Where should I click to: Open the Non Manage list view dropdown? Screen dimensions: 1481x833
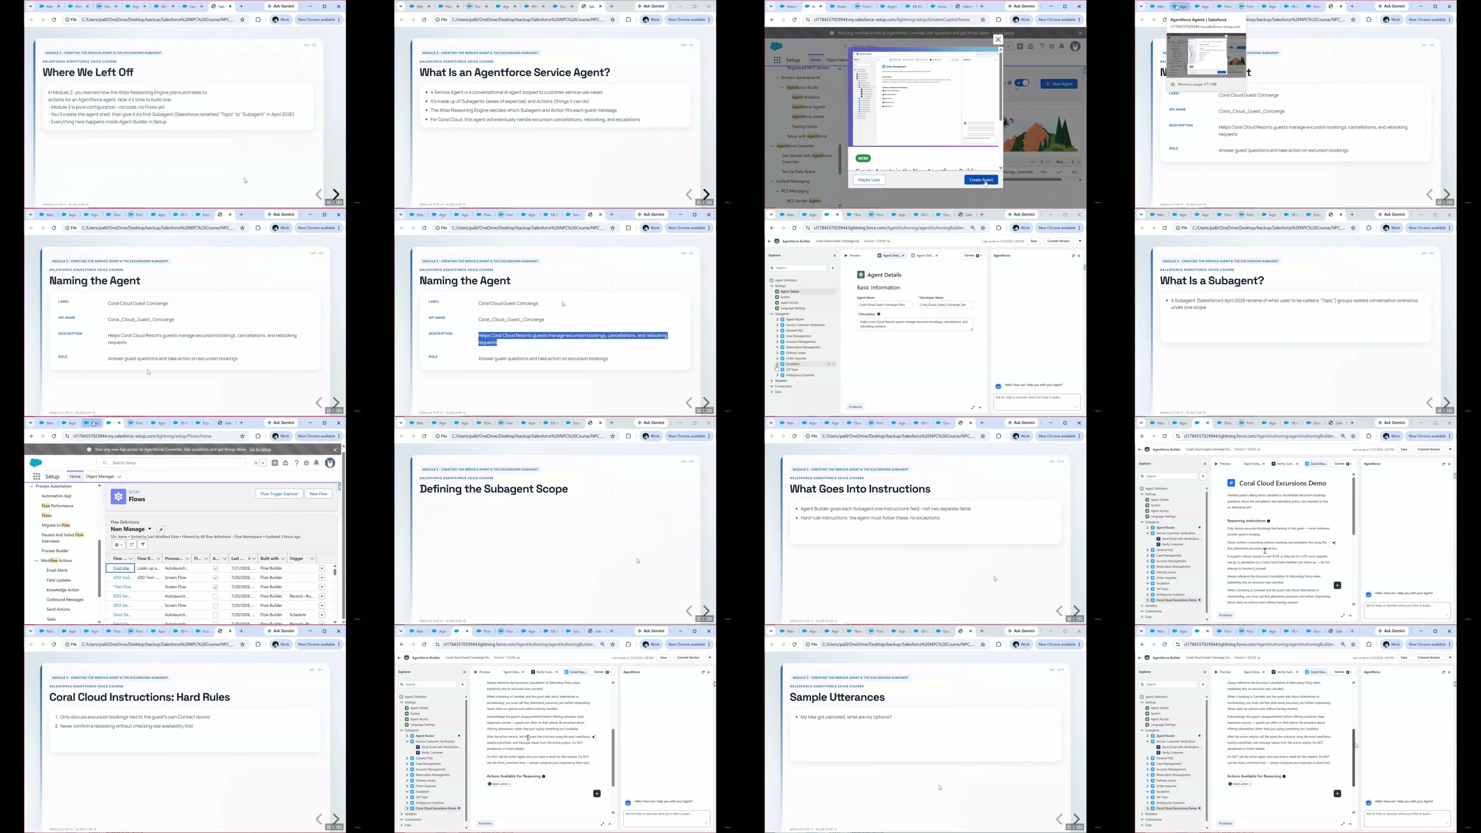pos(150,529)
